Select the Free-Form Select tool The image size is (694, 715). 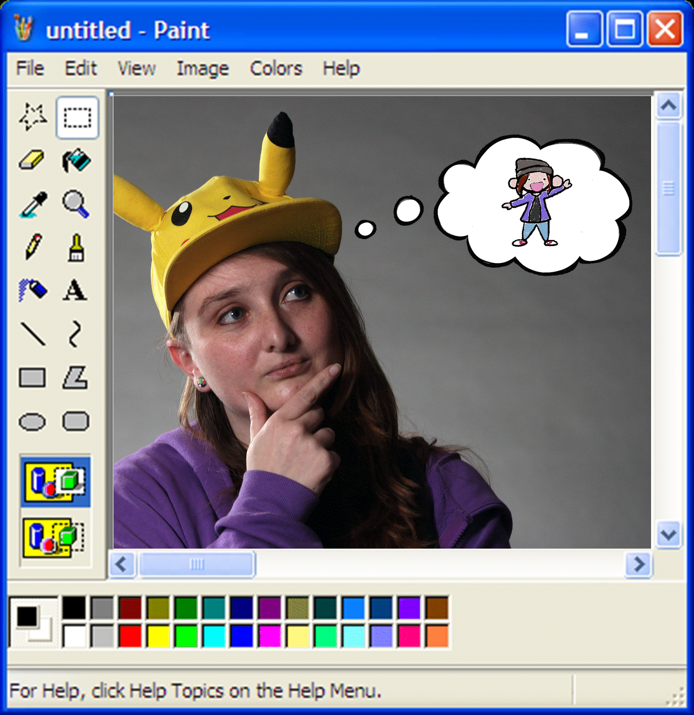33,117
